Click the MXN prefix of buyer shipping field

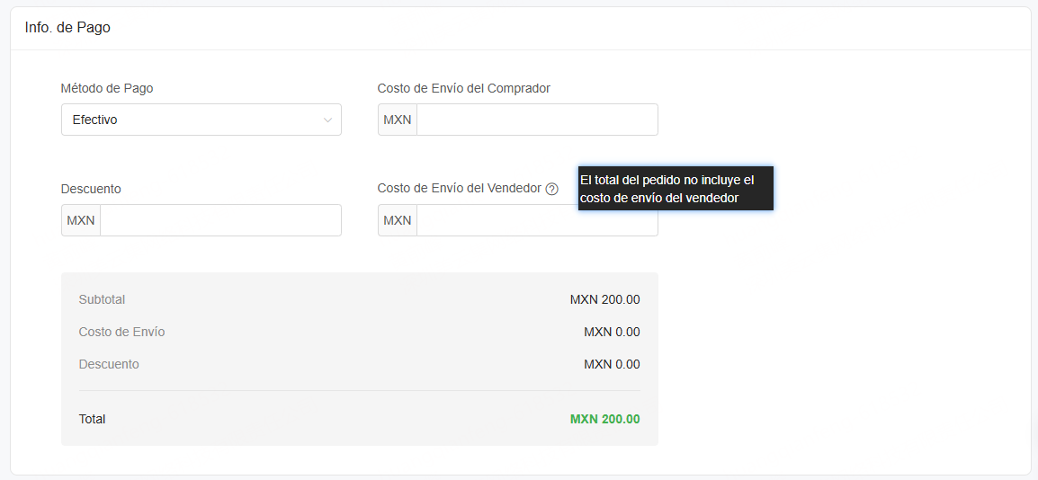point(398,120)
